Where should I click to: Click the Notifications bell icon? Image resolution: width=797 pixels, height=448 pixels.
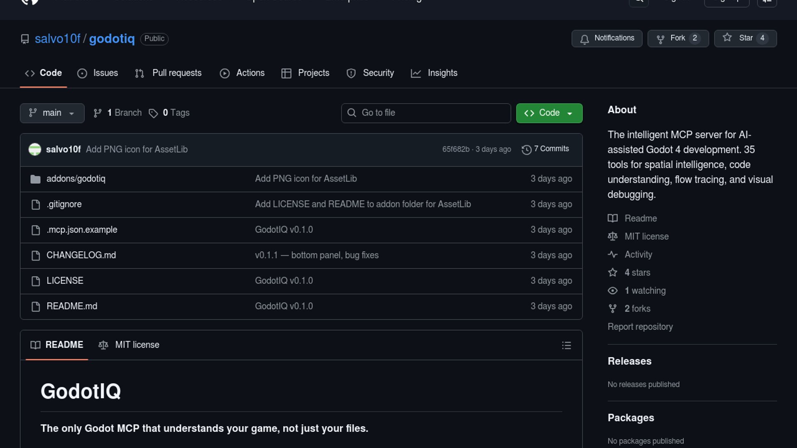pyautogui.click(x=584, y=39)
